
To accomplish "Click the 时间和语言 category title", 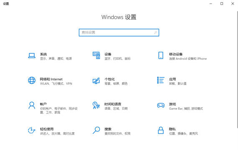I will pyautogui.click(x=113, y=104).
